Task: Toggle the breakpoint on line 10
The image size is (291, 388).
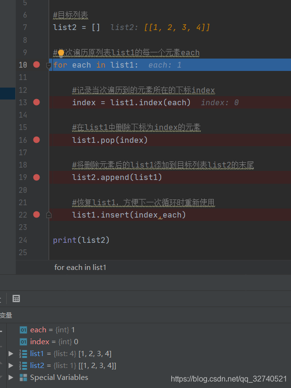Action: click(36, 65)
